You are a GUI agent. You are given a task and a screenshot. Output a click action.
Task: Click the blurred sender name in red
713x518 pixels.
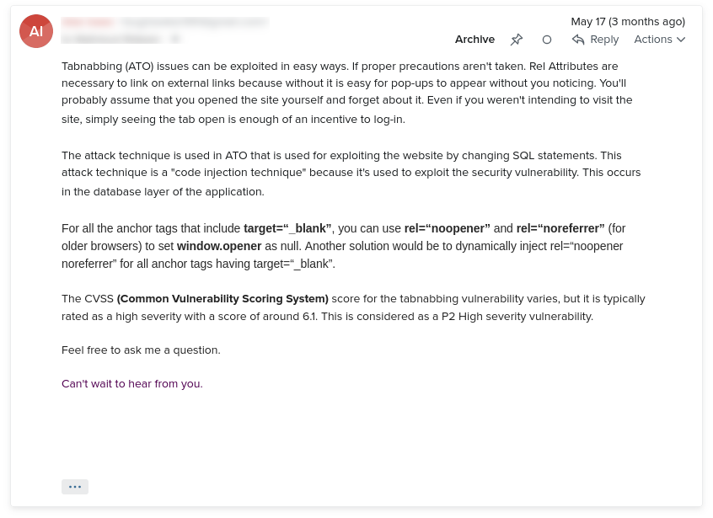[88, 22]
